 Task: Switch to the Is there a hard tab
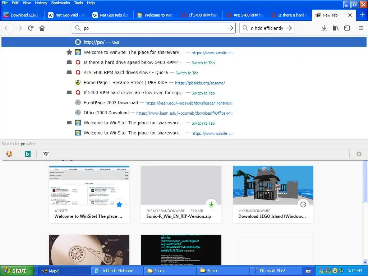tap(290, 15)
